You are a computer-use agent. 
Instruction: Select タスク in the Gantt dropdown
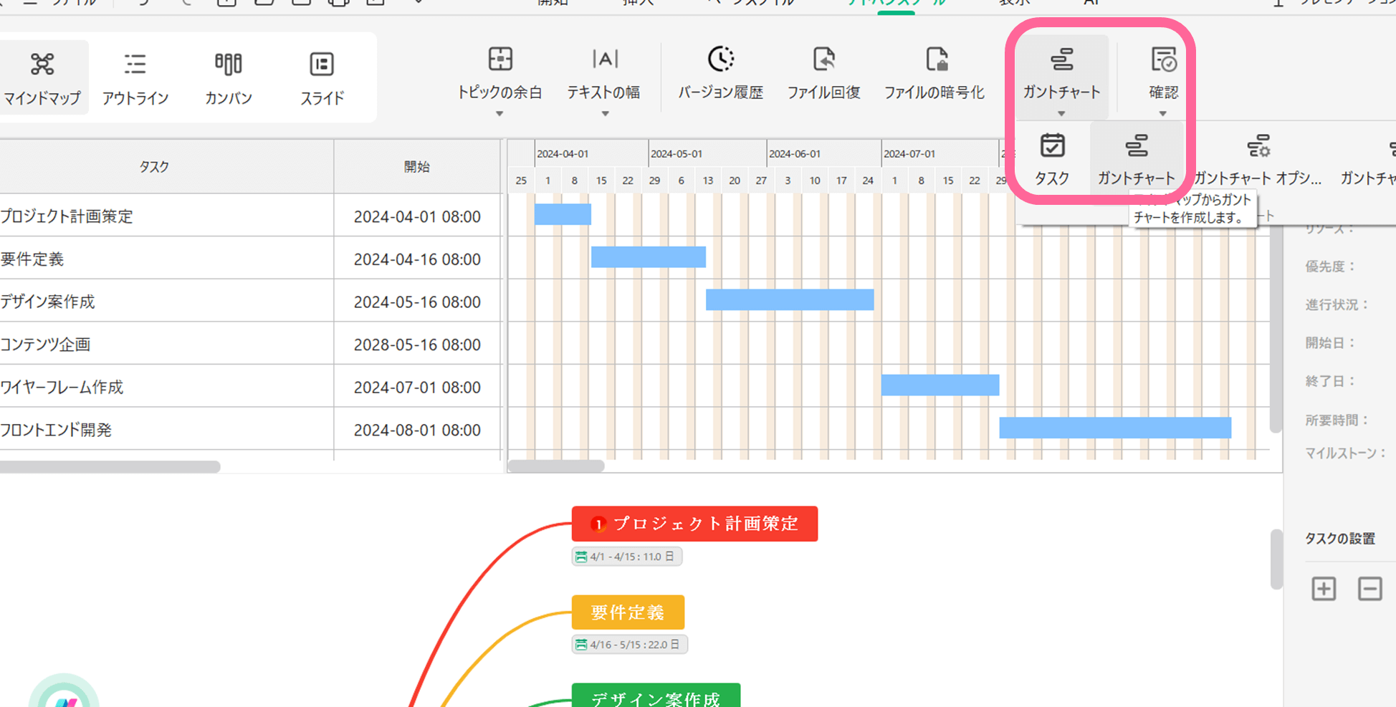[1052, 160]
